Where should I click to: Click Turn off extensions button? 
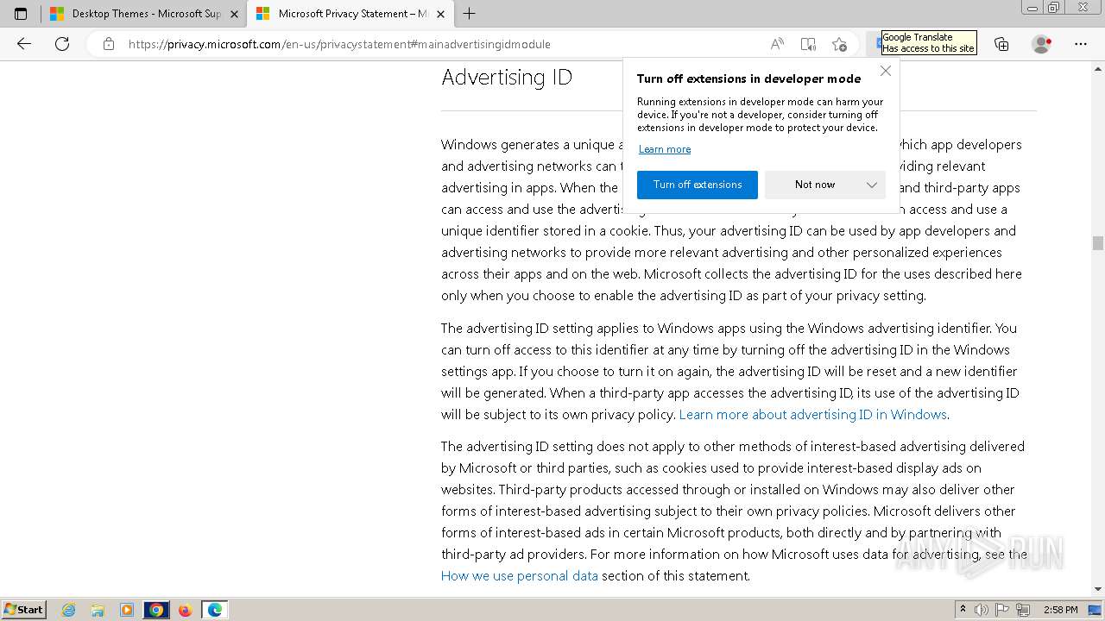point(698,185)
